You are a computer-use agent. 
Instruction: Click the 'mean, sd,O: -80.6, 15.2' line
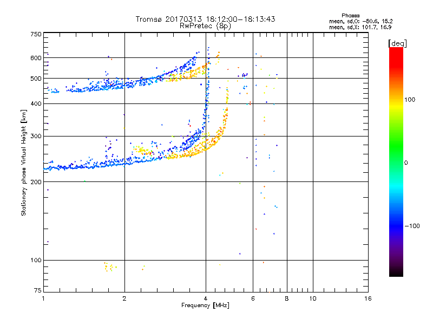(360, 21)
